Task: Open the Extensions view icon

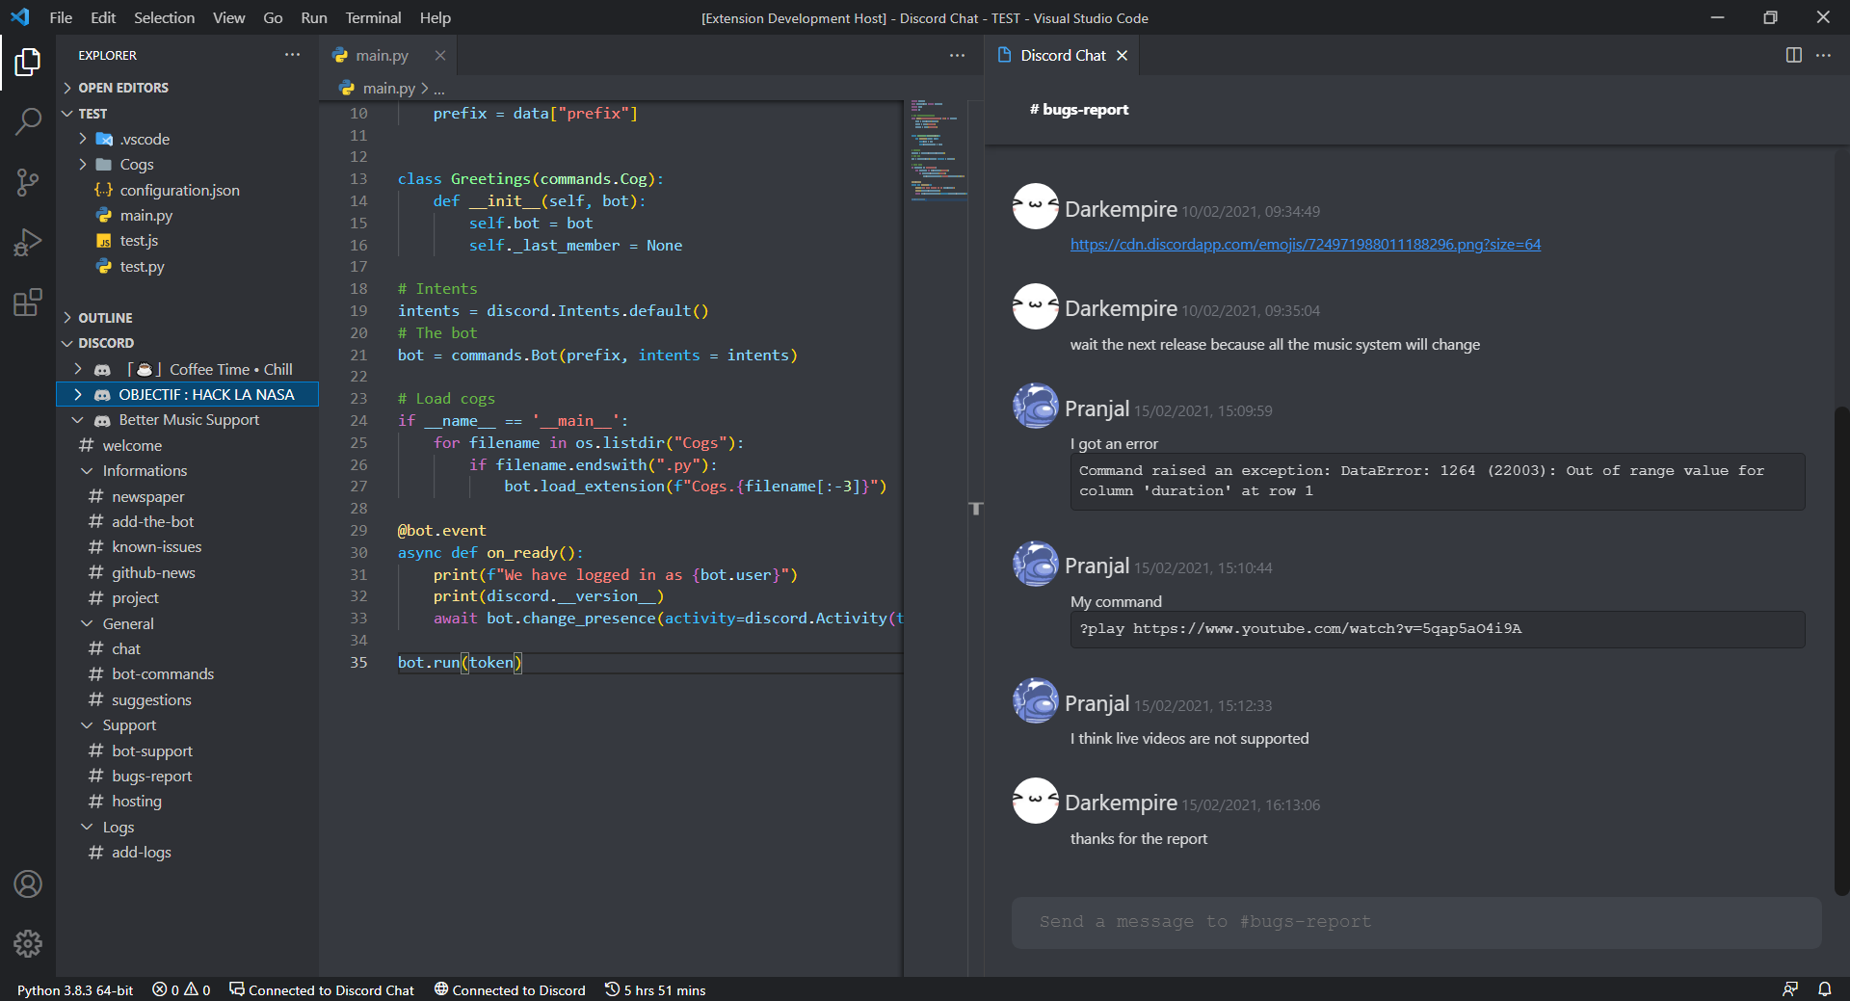Action: click(x=28, y=302)
